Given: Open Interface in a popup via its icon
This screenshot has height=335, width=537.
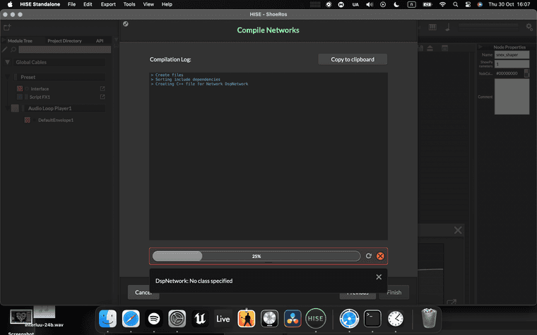Looking at the screenshot, I should click(102, 89).
